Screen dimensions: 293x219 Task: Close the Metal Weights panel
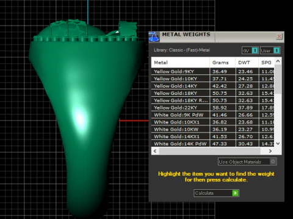point(279,36)
